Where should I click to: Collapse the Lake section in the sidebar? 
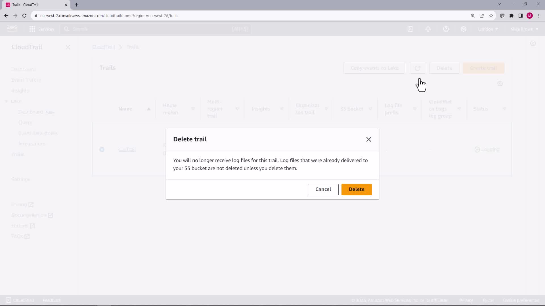[x=6, y=101]
